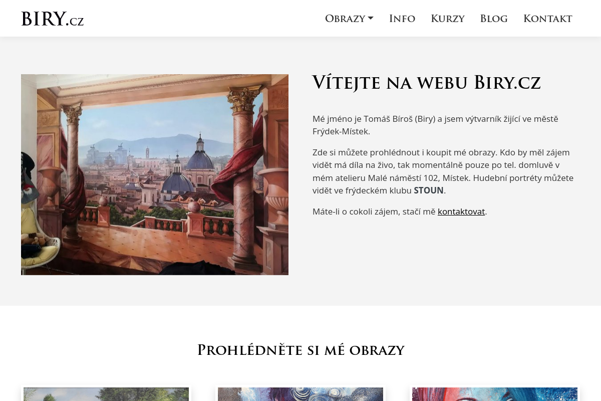Screen dimensions: 601x401
Task: Click the Máte-li o cokoli zájem sentence
Action: pyautogui.click(x=400, y=212)
